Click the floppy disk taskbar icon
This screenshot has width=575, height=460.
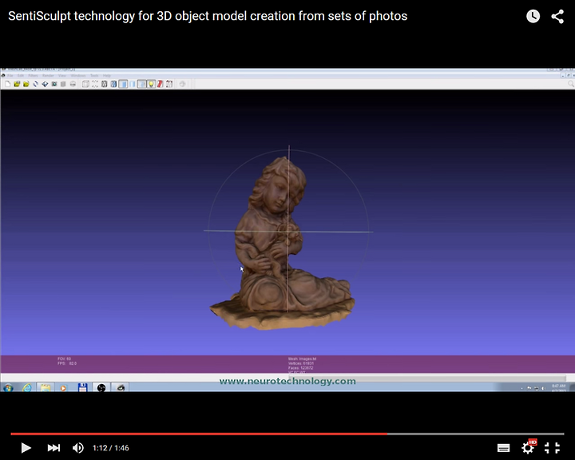coord(82,387)
